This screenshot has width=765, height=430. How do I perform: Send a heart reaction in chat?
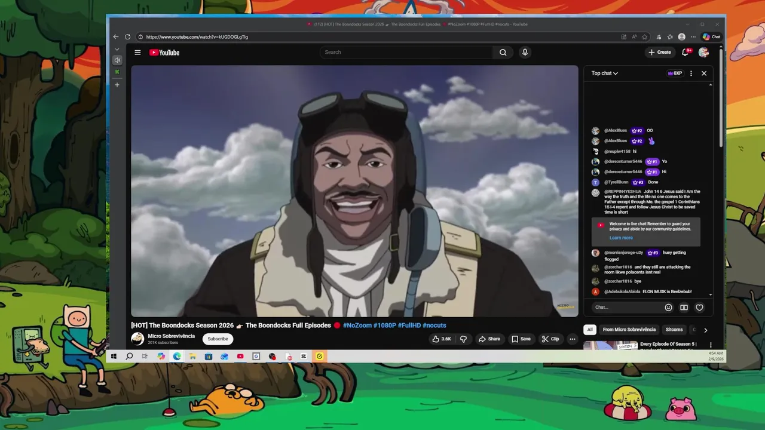[x=700, y=308]
